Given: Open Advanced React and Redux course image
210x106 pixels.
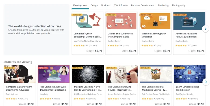Looking at the screenshot, I should pos(189,21).
